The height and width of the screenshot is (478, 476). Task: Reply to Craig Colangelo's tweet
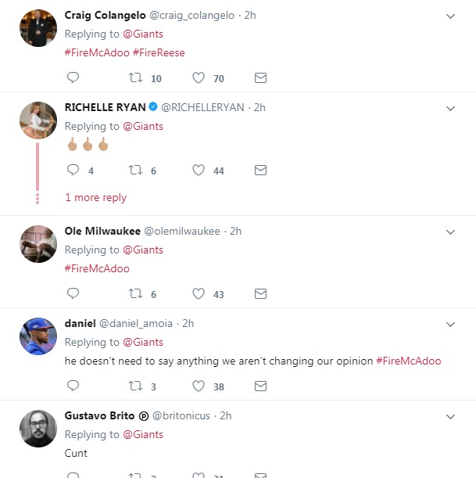coord(73,78)
